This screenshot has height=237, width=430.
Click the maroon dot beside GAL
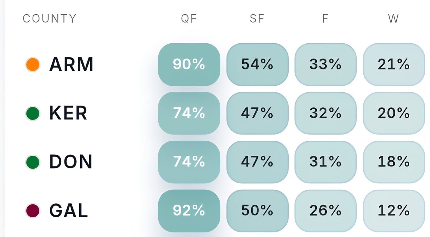click(33, 211)
